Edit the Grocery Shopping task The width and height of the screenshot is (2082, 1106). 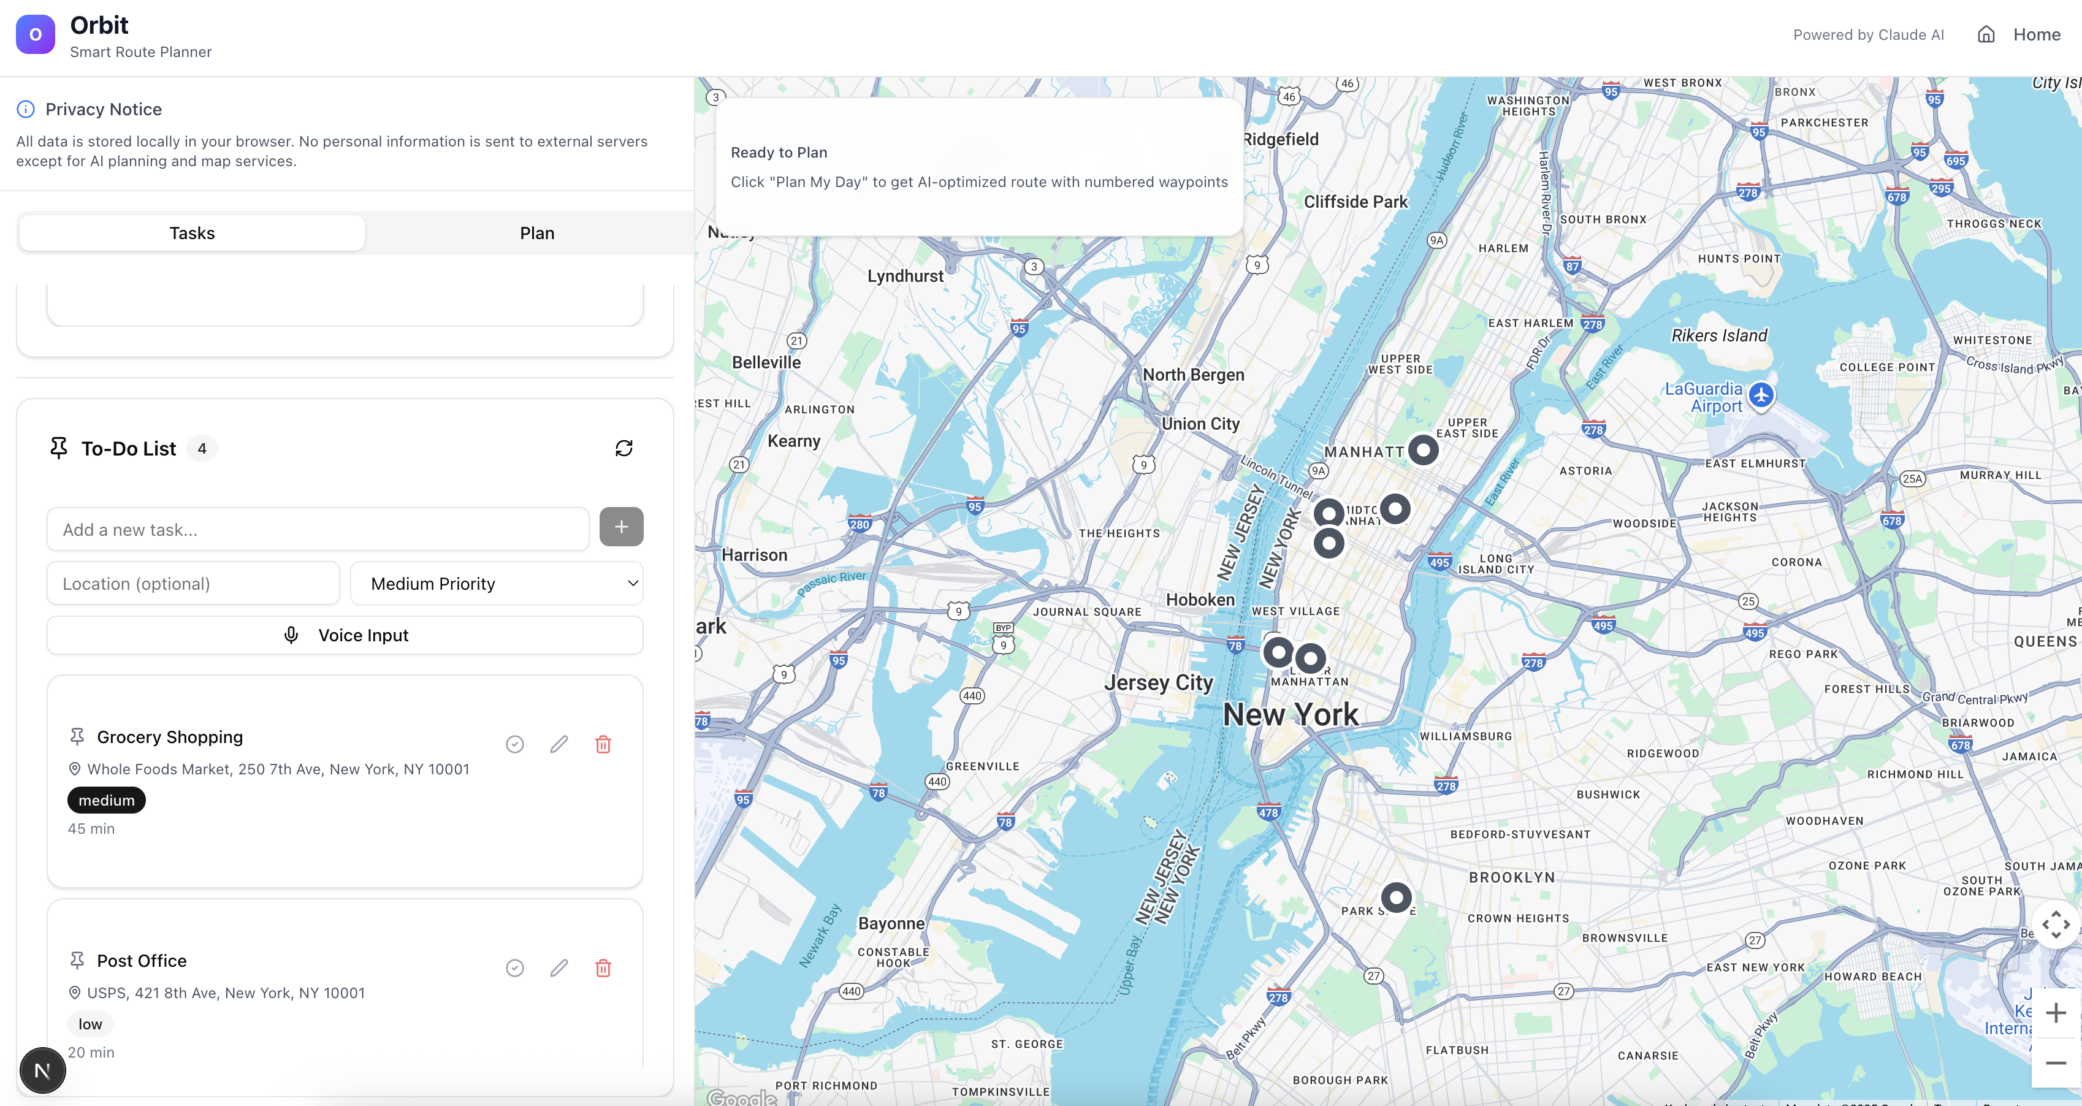click(x=559, y=744)
